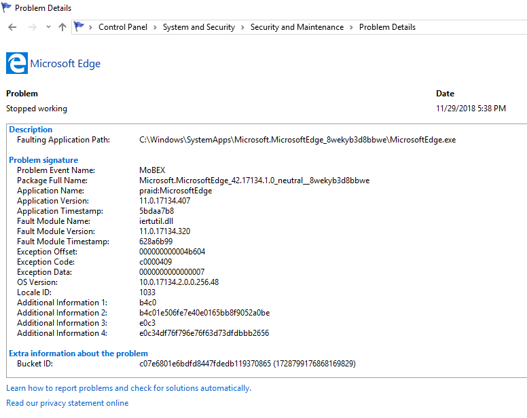Image resolution: width=527 pixels, height=418 pixels.
Task: Select fault module name iertutil.dll
Action: pyautogui.click(x=156, y=221)
